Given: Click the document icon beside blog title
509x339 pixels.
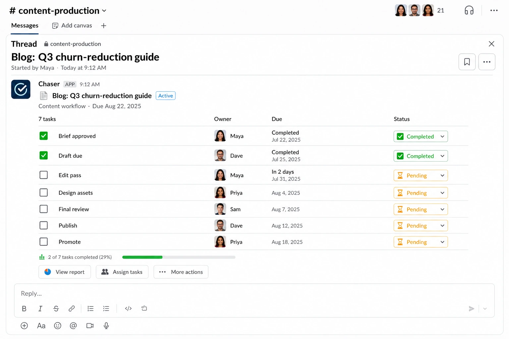Looking at the screenshot, I should point(43,96).
